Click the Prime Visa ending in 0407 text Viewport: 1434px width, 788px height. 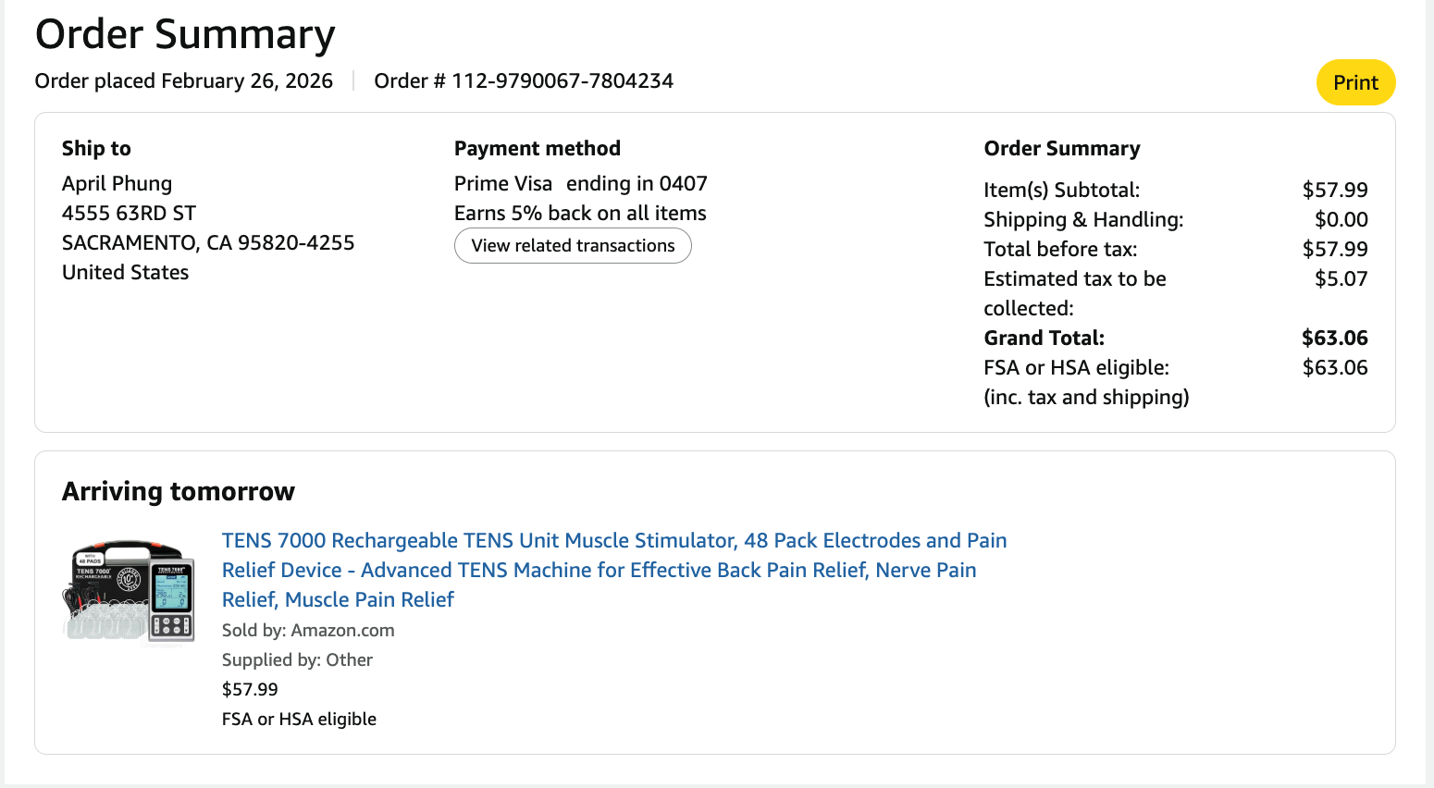pyautogui.click(x=580, y=184)
